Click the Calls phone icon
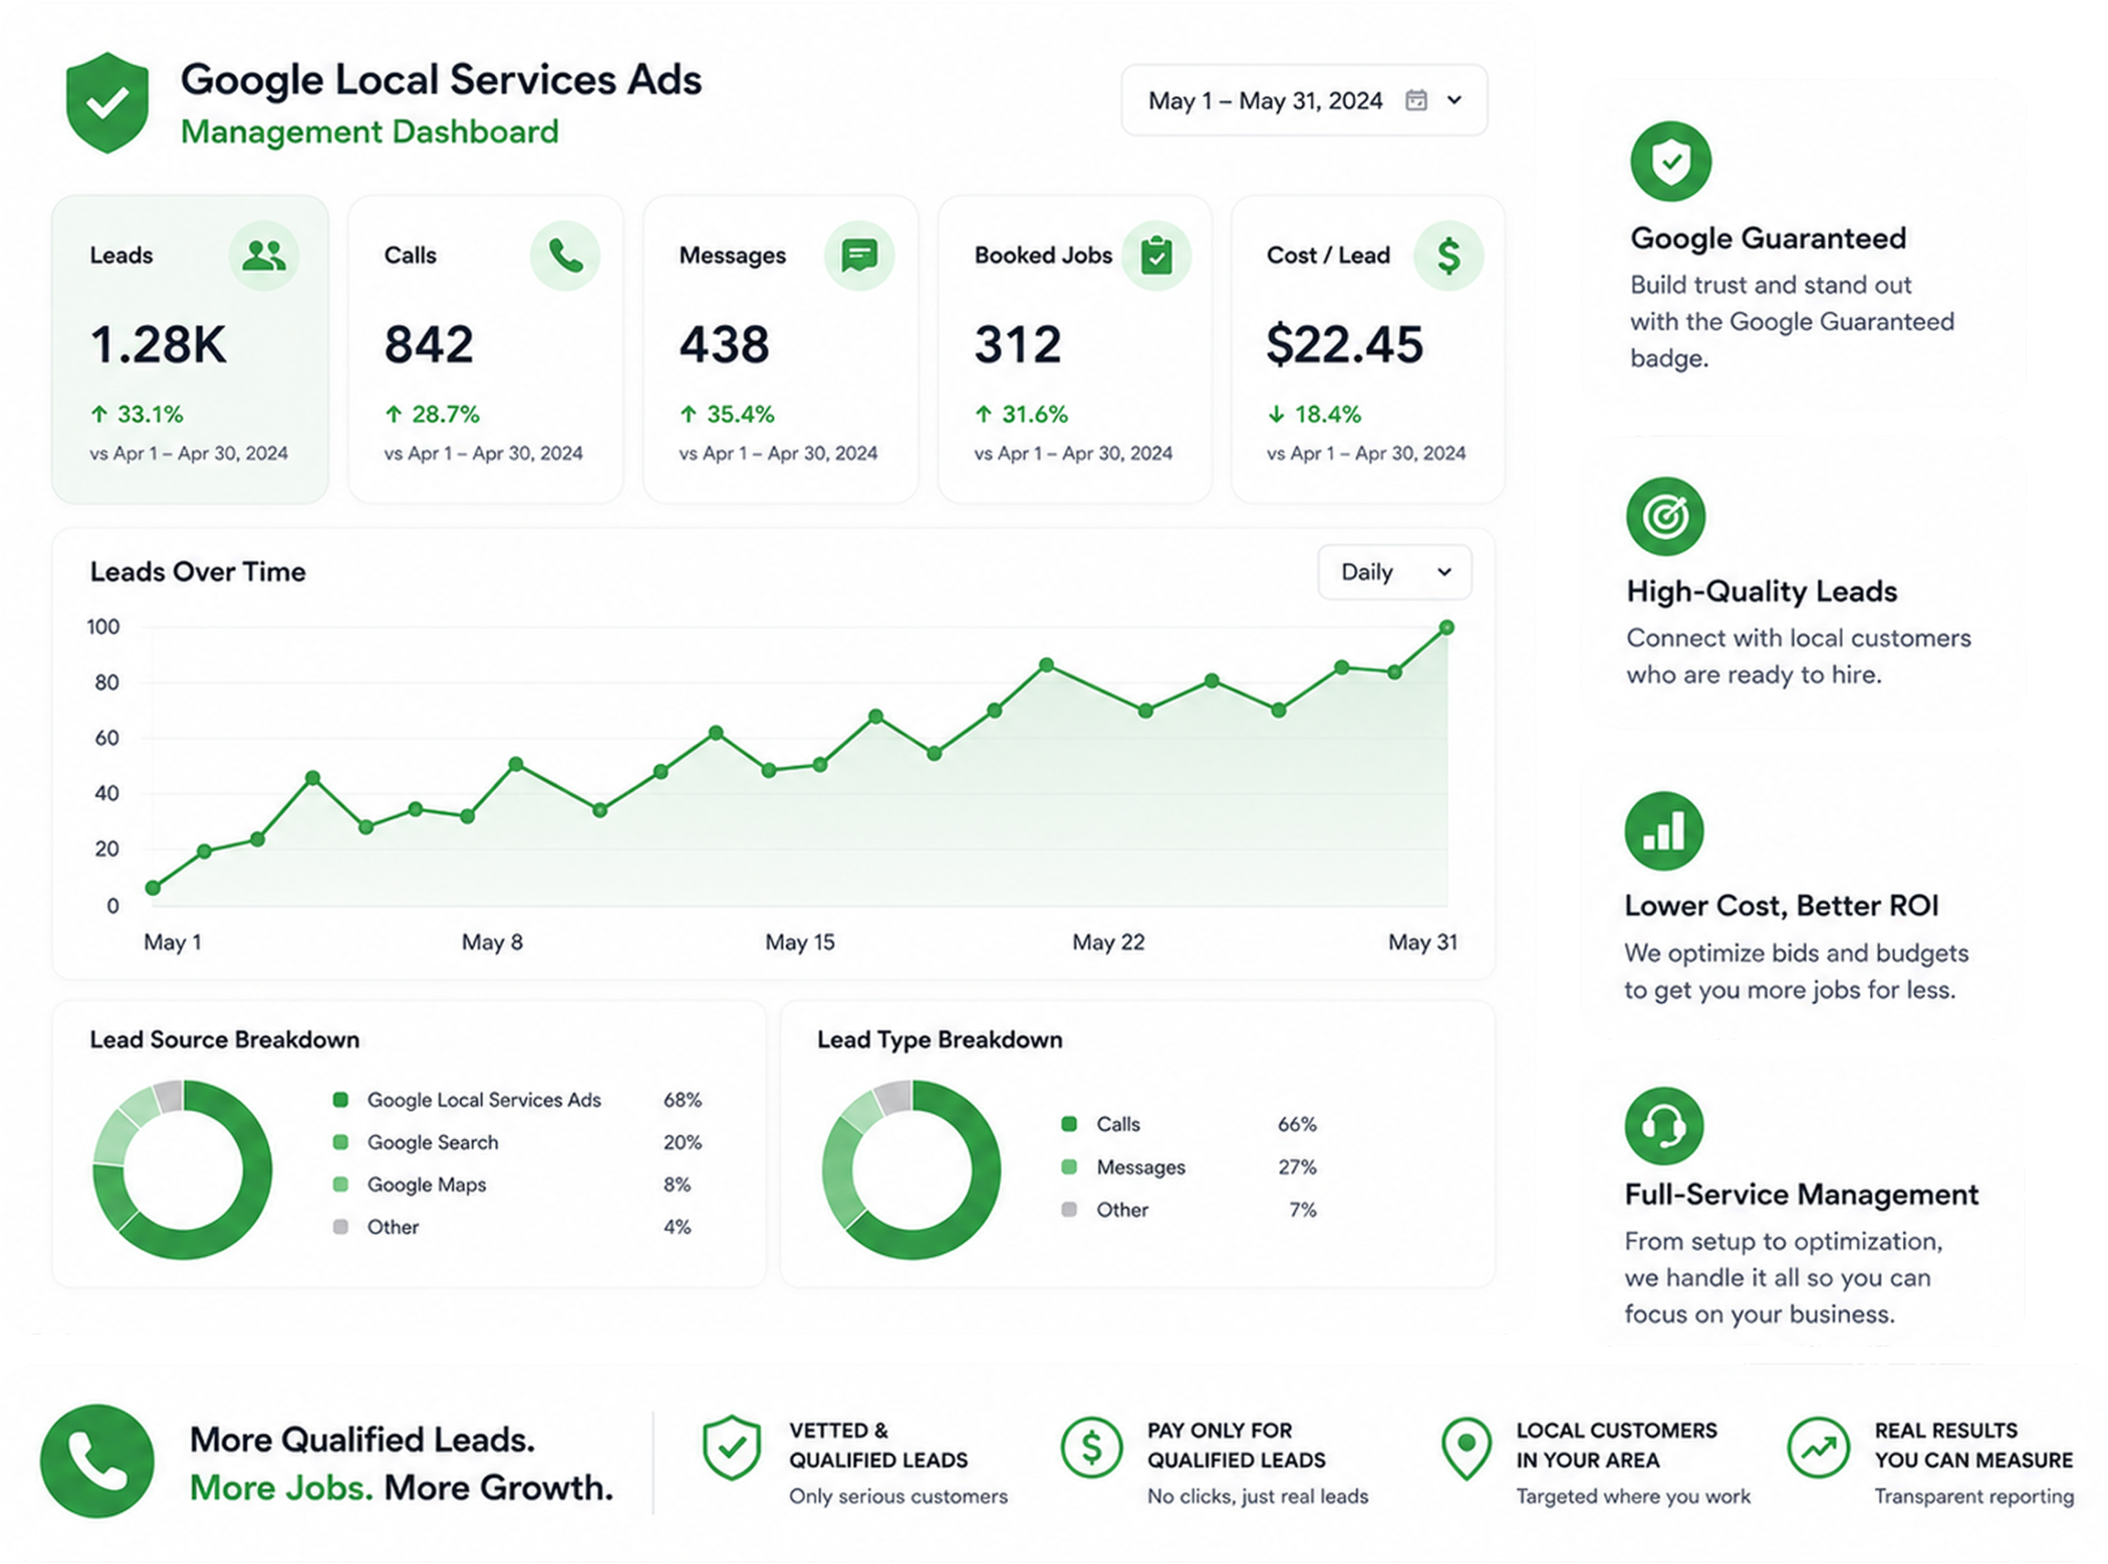 [564, 254]
